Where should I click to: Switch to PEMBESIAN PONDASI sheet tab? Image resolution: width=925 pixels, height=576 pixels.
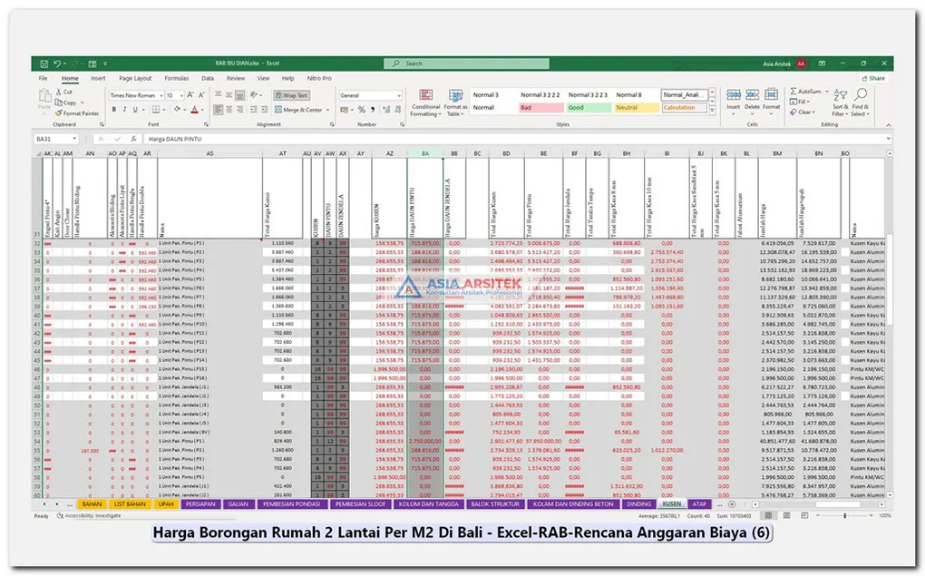point(291,504)
